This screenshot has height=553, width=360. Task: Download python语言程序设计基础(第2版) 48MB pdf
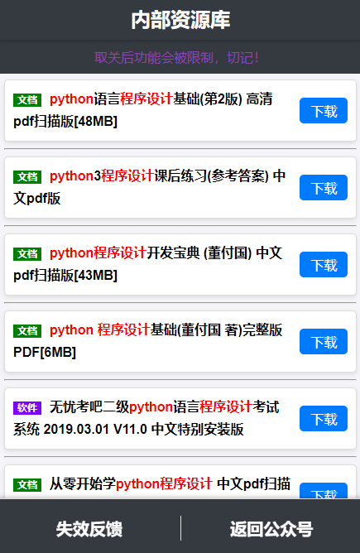(324, 111)
